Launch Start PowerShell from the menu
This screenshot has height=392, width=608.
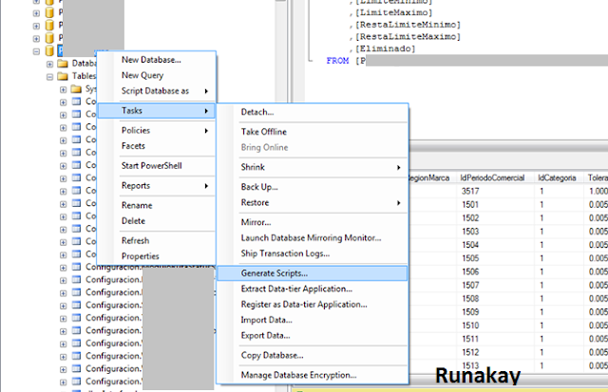tap(152, 165)
